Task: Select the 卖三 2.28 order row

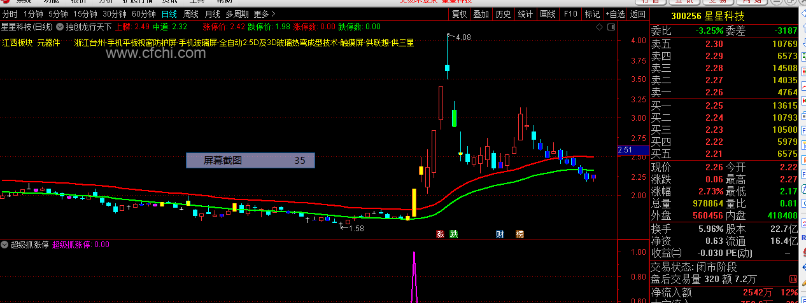Action: click(725, 68)
